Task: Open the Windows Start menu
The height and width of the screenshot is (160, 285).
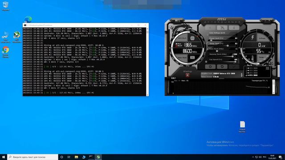Action: coord(4,157)
